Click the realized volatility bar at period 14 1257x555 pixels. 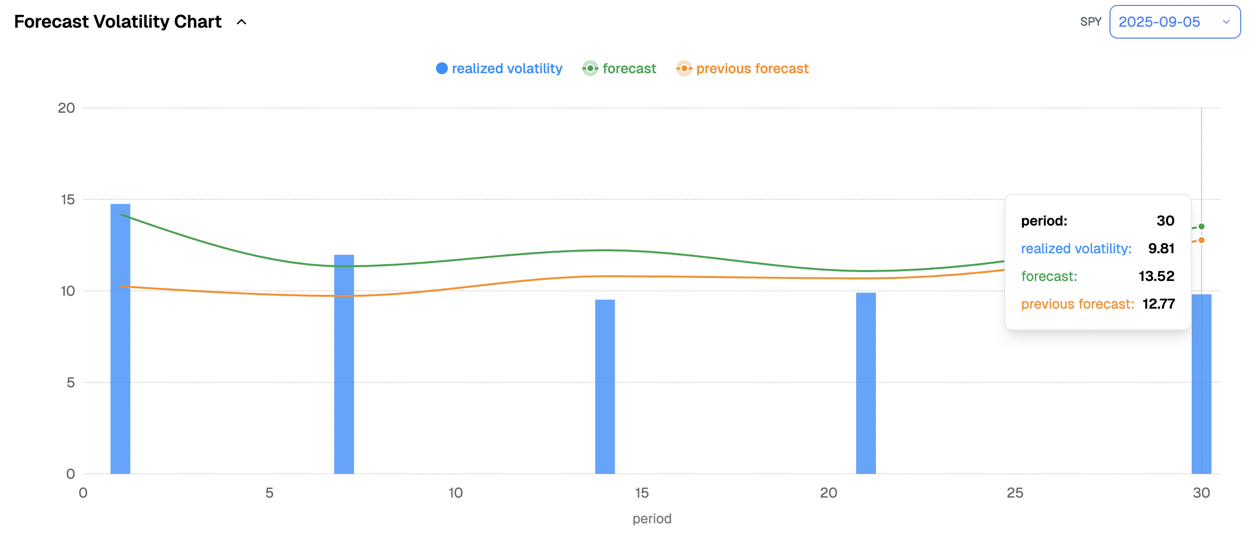click(x=605, y=386)
